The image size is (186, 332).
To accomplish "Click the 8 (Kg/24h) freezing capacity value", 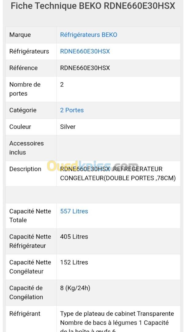I will [75, 288].
